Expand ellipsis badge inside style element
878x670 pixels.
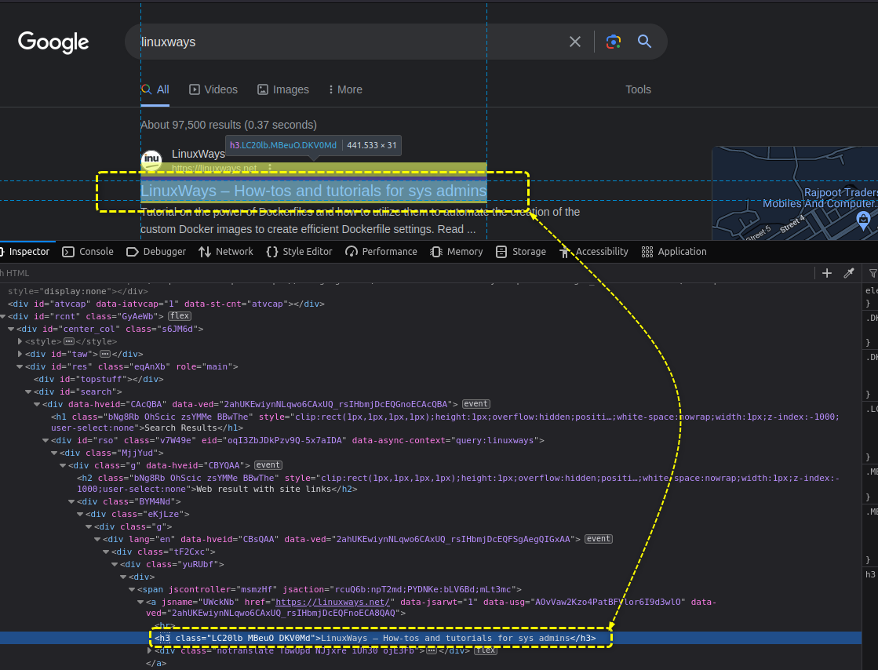click(x=69, y=341)
